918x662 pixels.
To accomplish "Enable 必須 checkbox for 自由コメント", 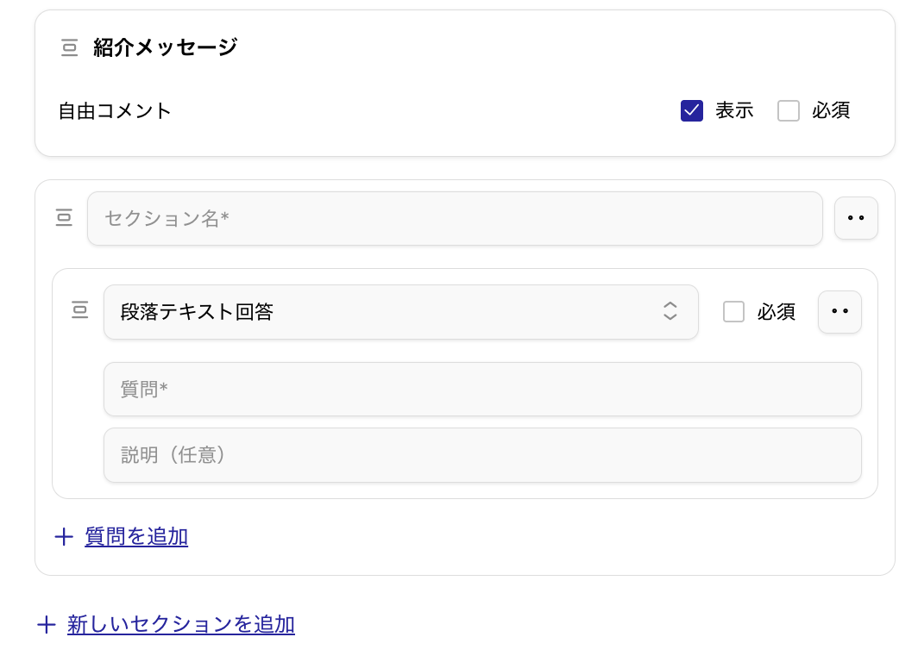I will 789,111.
